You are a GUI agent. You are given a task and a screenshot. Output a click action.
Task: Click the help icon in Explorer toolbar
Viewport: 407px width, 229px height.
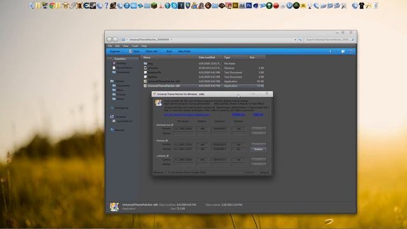tap(350, 52)
